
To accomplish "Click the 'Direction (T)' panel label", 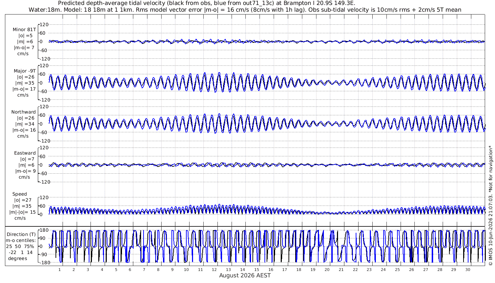I will [22, 234].
